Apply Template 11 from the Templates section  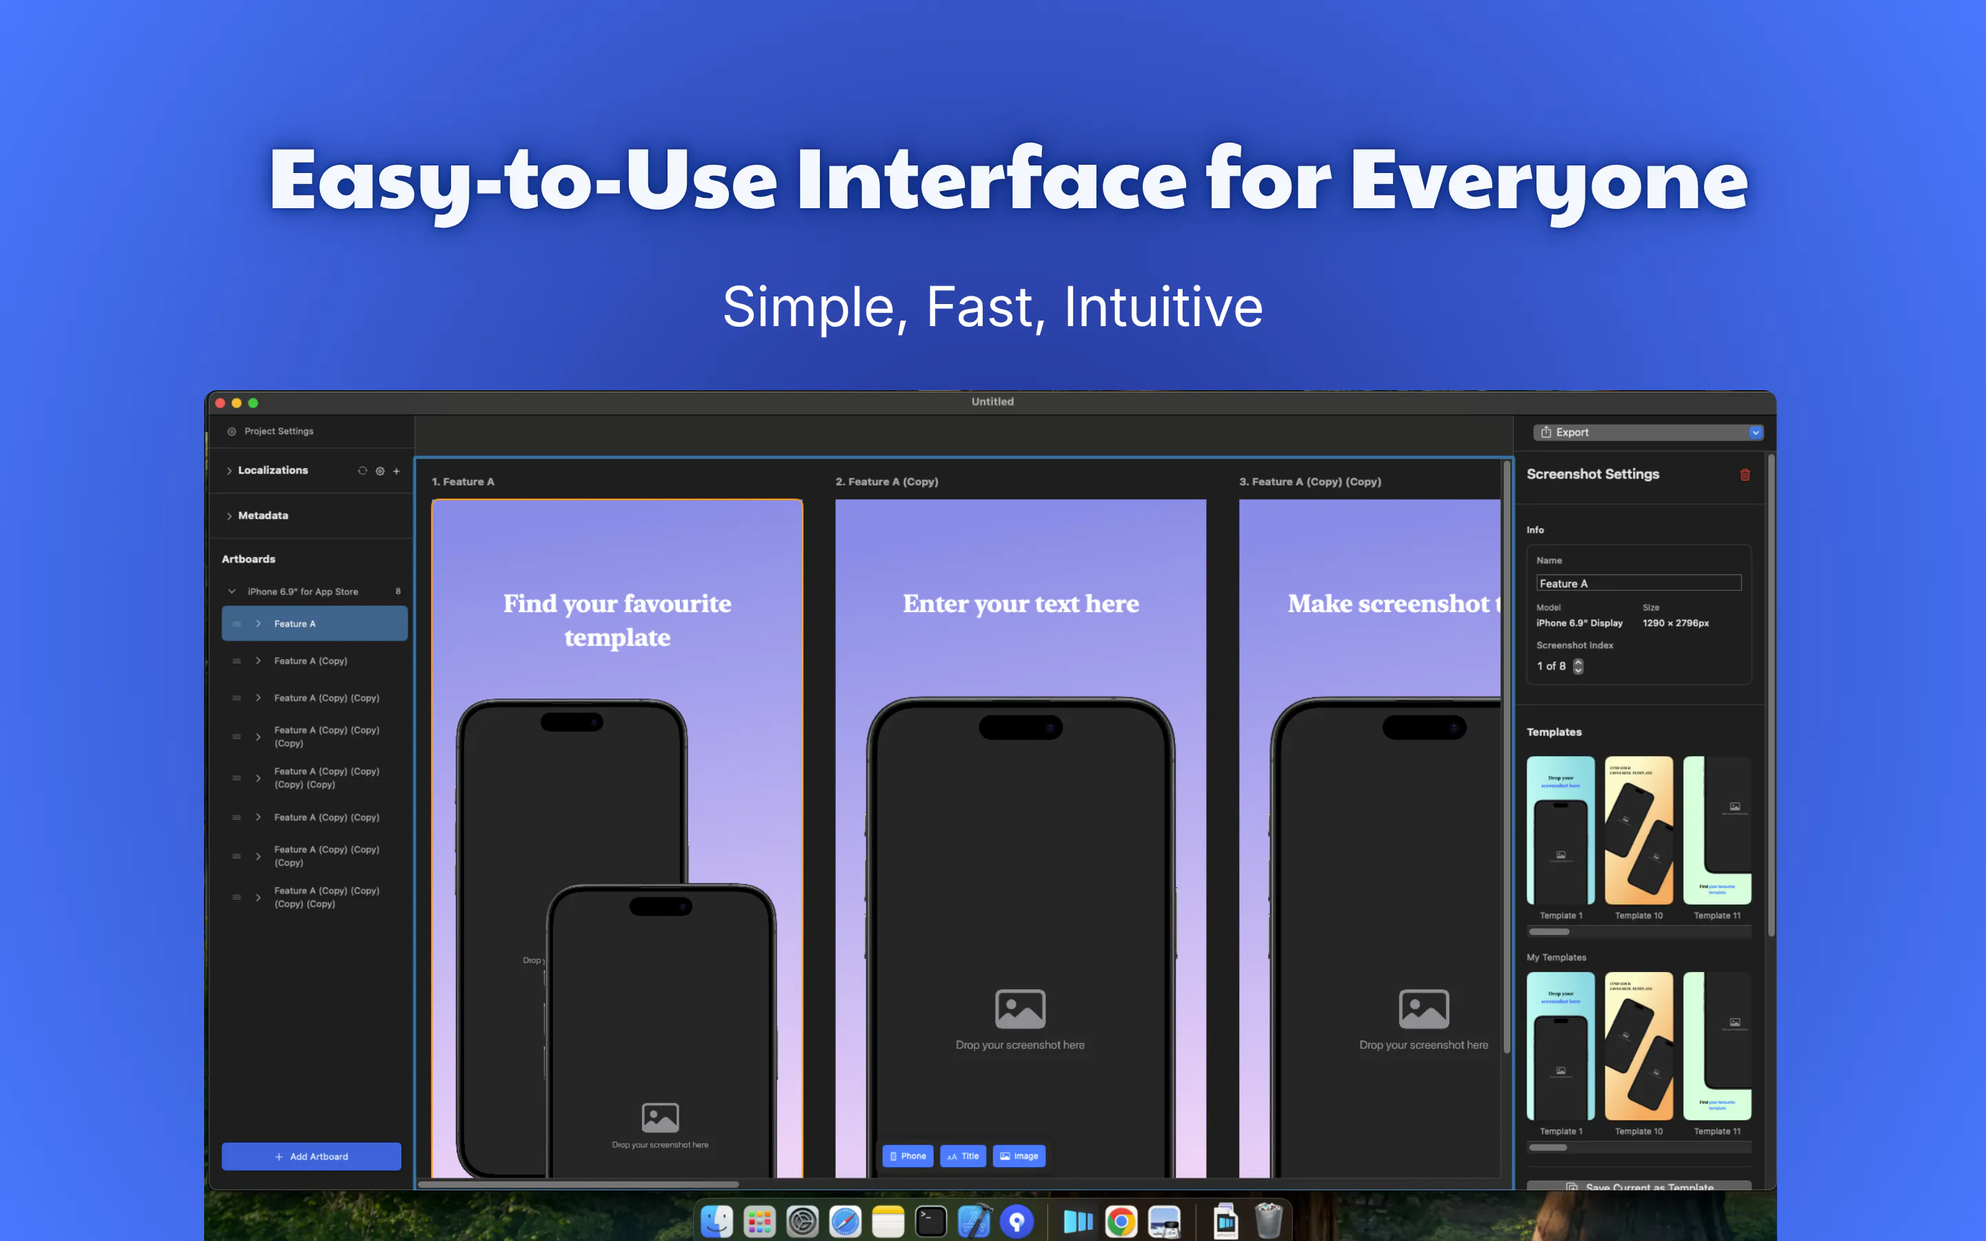coord(1717,830)
